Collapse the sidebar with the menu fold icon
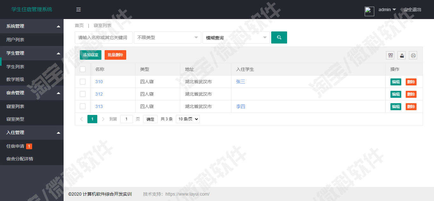The height and width of the screenshot is (201, 434). [x=79, y=10]
